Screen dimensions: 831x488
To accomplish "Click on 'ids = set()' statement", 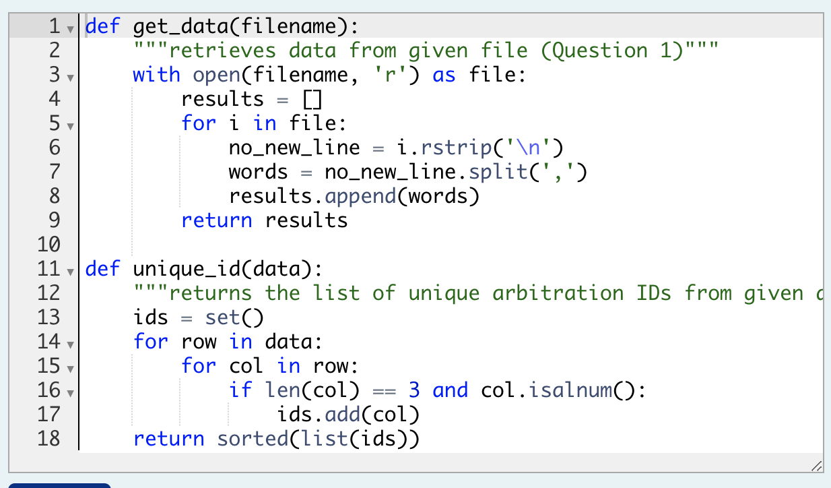I will pos(199,317).
